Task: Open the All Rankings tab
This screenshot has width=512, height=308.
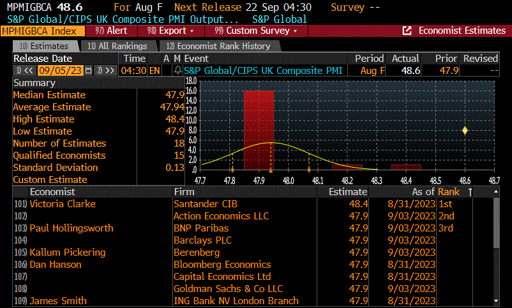Action: [x=118, y=46]
